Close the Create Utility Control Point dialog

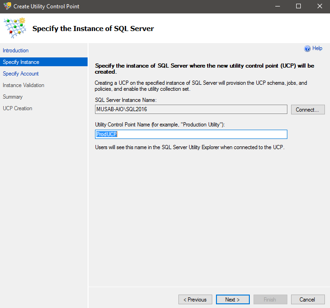[x=319, y=6]
